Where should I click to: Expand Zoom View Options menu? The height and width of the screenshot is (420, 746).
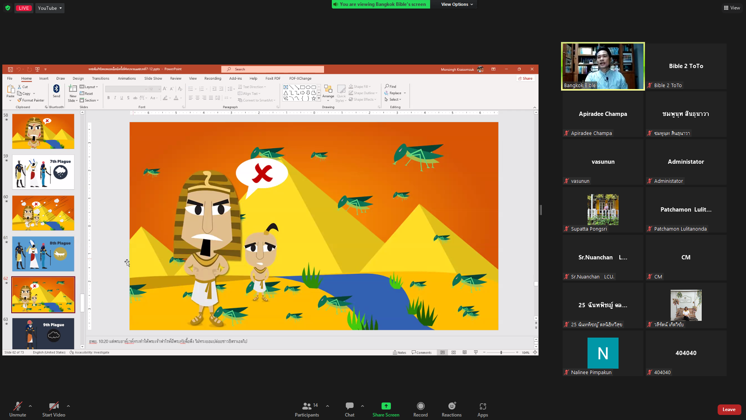(x=457, y=4)
